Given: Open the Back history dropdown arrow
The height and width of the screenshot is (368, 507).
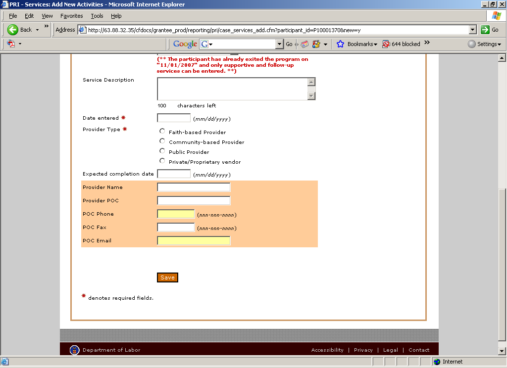Looking at the screenshot, I should (x=37, y=30).
